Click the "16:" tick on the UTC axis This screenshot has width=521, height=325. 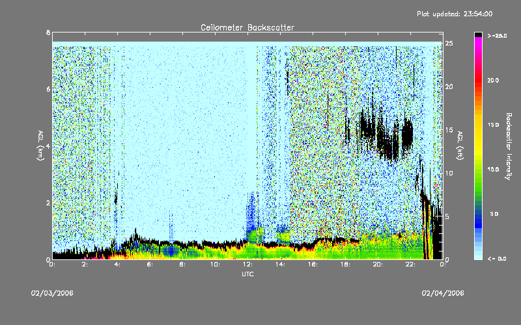(313, 265)
